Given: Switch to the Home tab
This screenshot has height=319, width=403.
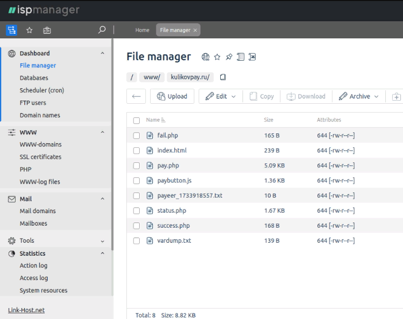Looking at the screenshot, I should pos(142,30).
